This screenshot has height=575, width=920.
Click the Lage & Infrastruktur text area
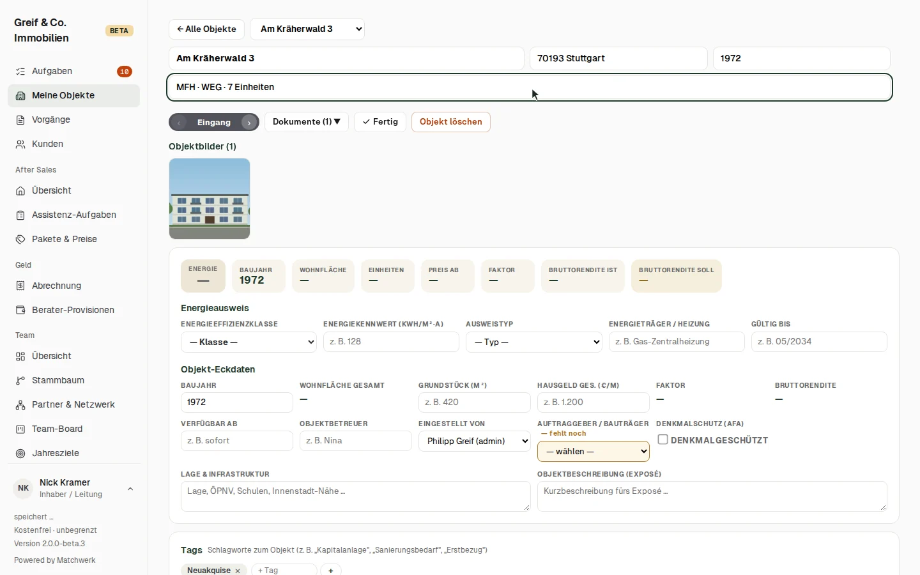point(356,496)
